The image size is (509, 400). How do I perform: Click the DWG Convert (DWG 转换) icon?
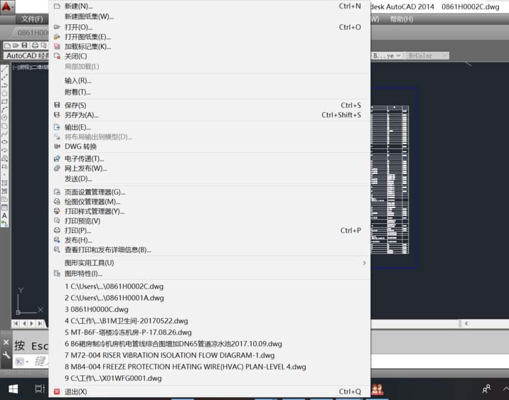(x=57, y=146)
